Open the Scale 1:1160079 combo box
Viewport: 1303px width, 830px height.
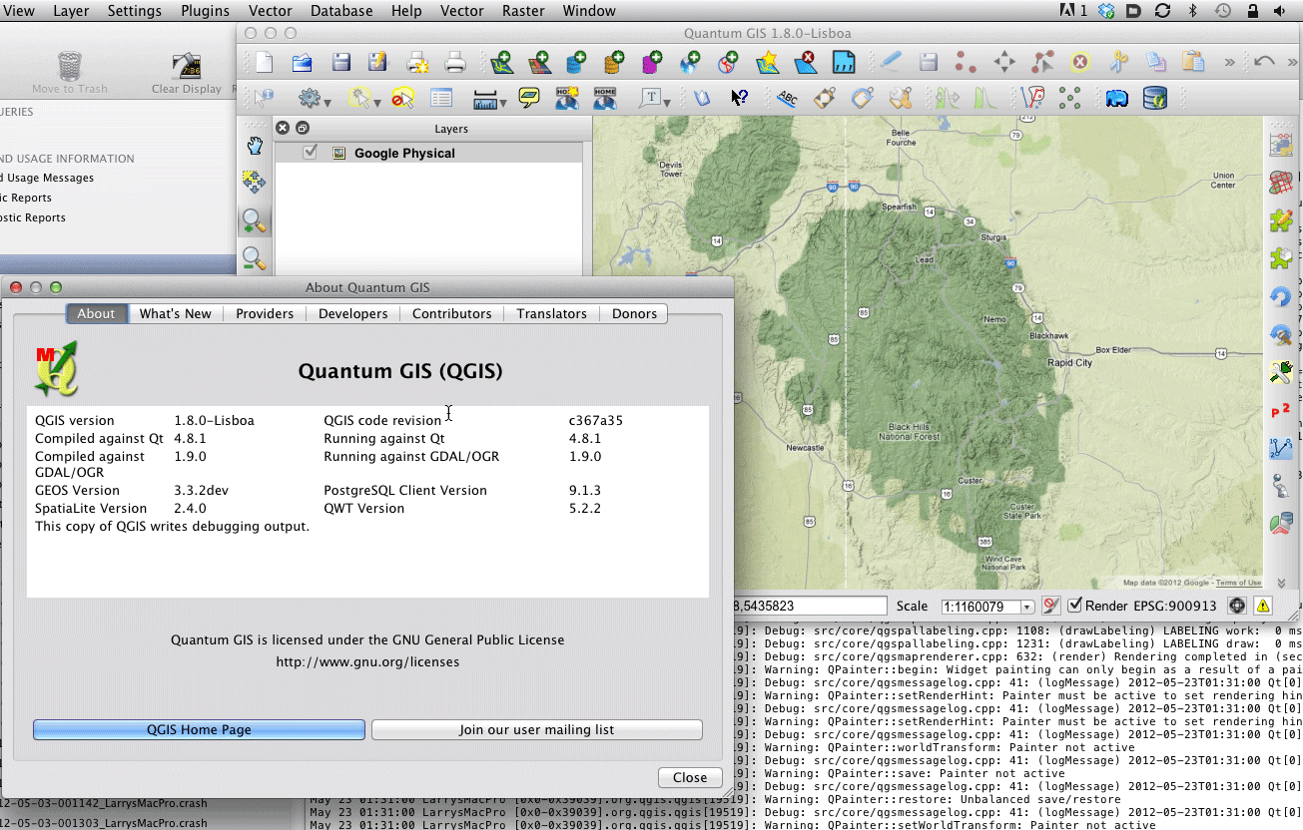coord(986,607)
